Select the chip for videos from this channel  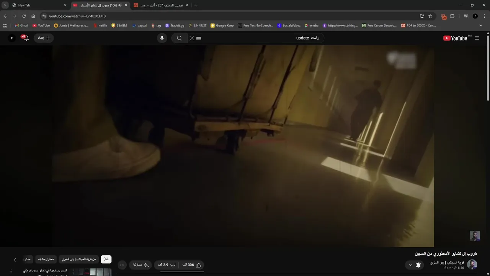[79, 259]
